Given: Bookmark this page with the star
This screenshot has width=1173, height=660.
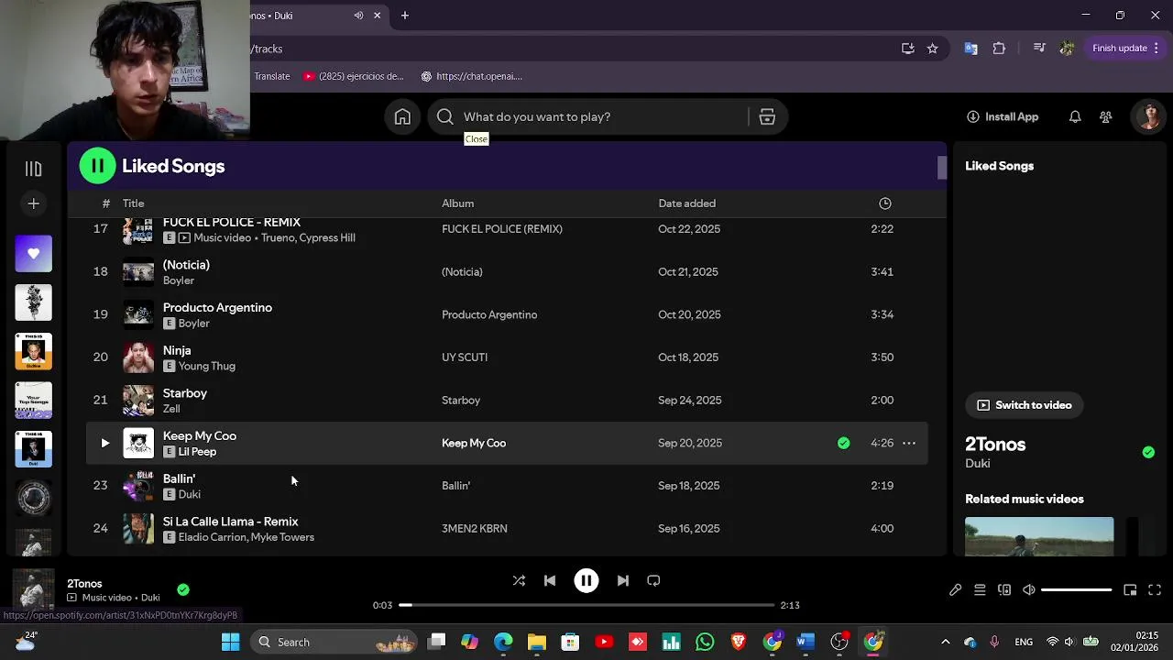Looking at the screenshot, I should point(932,49).
